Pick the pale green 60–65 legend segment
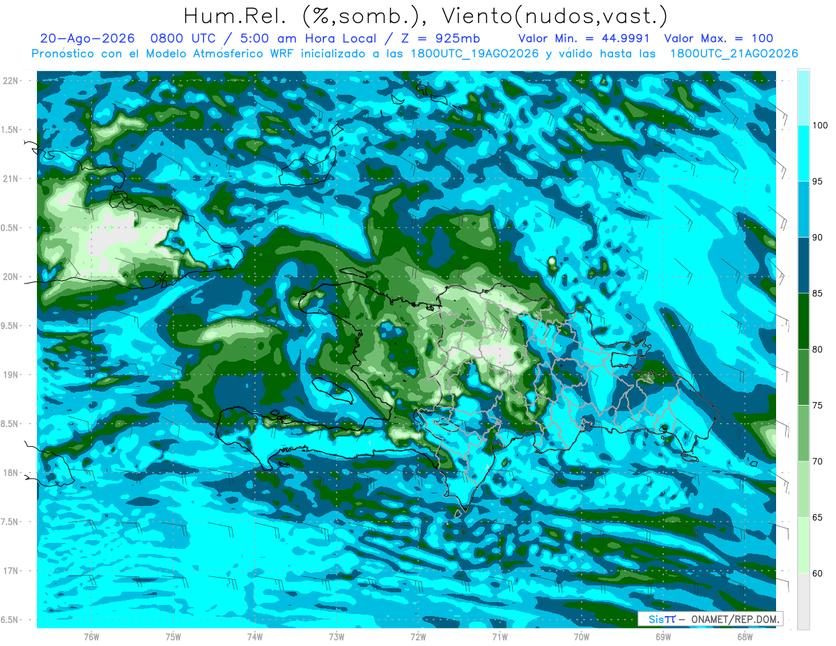 point(803,545)
